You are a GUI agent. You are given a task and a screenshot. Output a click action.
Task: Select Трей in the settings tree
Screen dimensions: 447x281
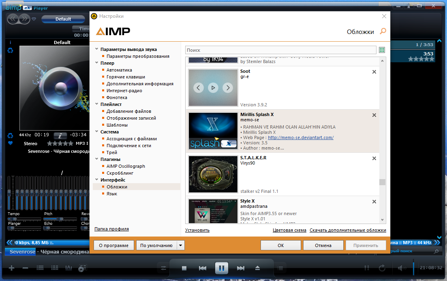[112, 152]
